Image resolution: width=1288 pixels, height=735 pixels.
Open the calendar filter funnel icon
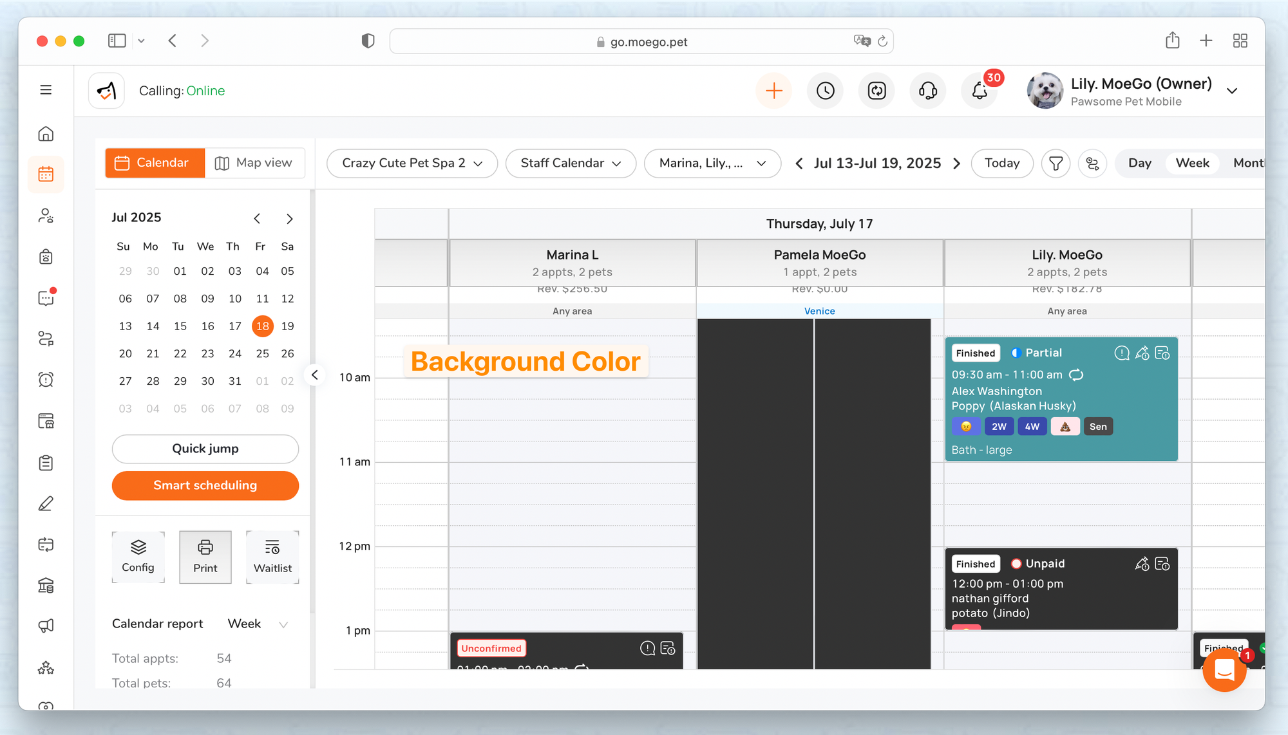tap(1056, 163)
